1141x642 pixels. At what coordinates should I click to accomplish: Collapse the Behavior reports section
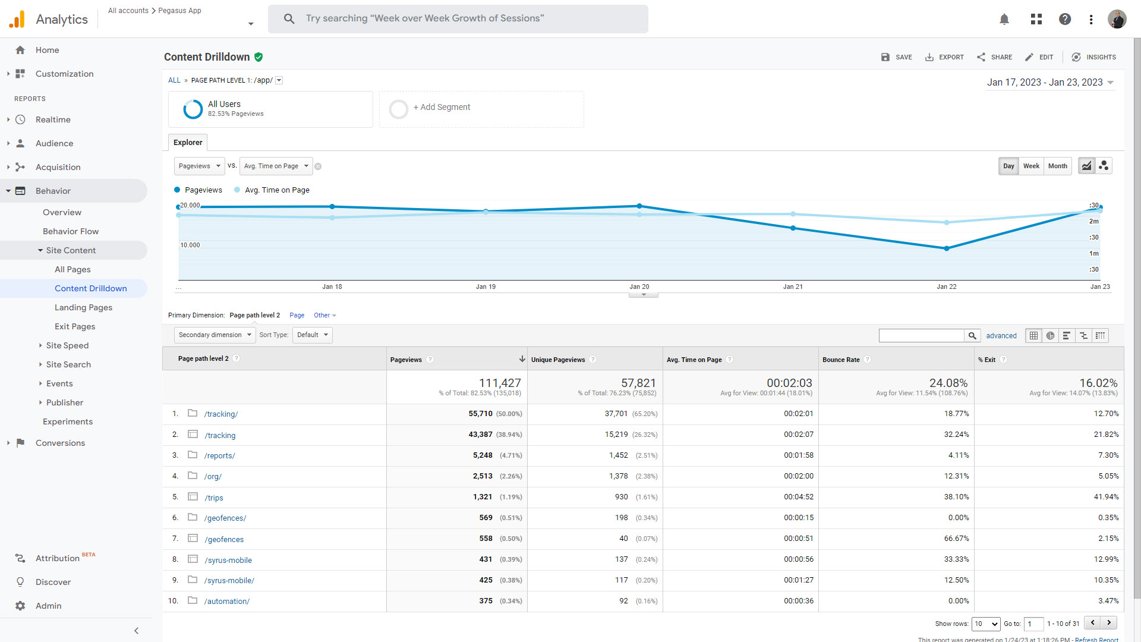8,191
